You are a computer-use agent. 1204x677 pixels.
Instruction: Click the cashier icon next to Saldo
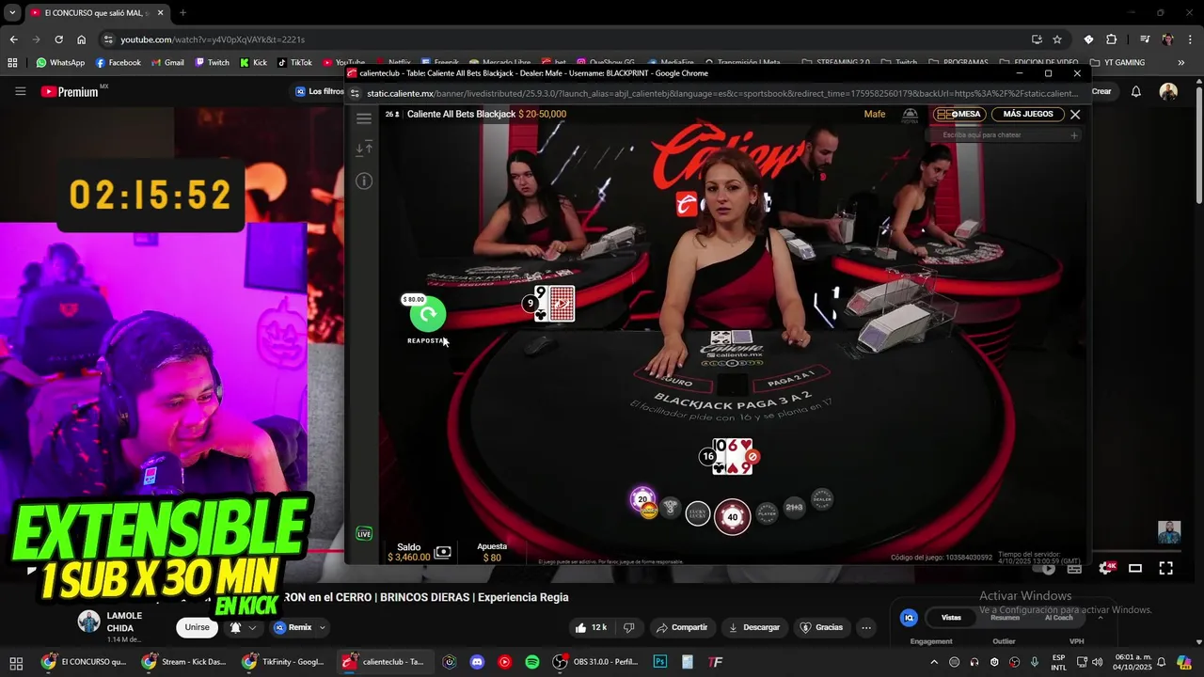click(443, 552)
